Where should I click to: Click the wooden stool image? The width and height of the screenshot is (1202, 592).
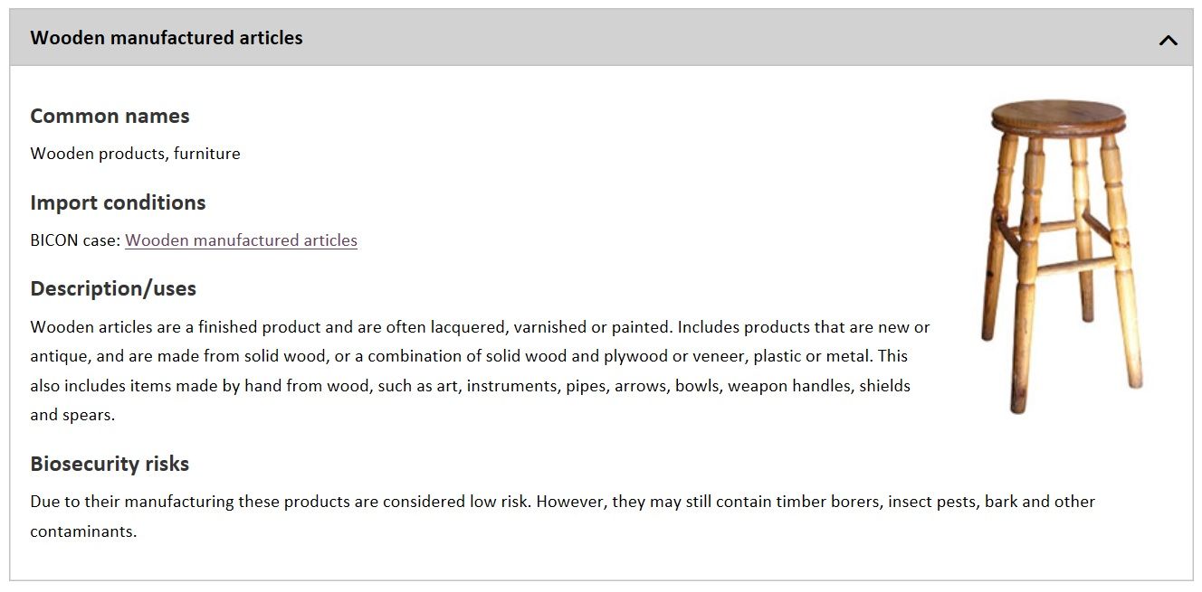[x=1062, y=257]
